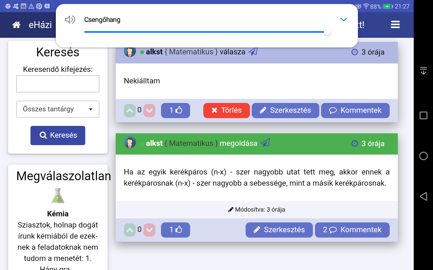Click the paper plane icon beside 'megoldása'
This screenshot has height=270, width=433.
(x=265, y=143)
